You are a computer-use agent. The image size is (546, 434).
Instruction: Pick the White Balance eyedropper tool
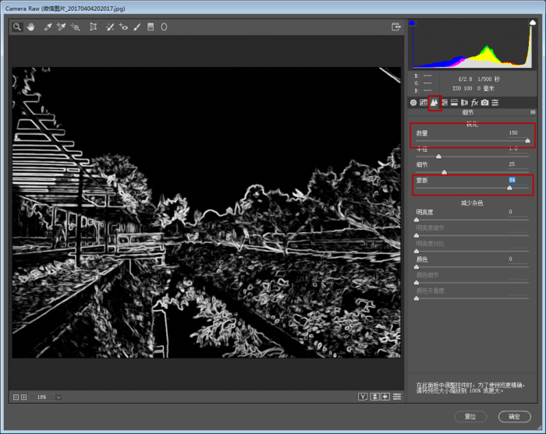coord(48,26)
